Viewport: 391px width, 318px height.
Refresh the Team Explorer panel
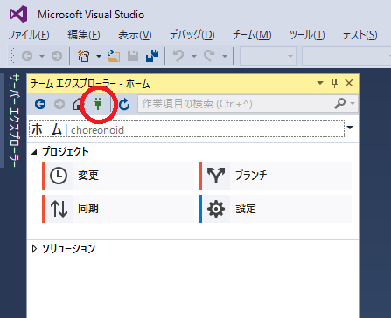(124, 104)
